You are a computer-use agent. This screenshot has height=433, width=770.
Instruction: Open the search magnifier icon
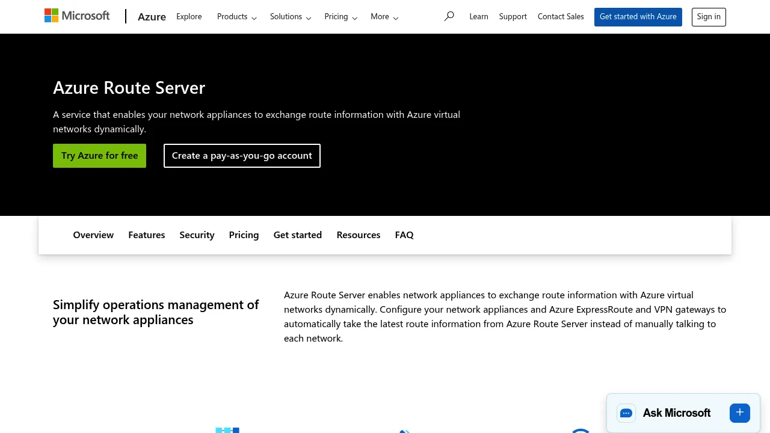tap(449, 16)
